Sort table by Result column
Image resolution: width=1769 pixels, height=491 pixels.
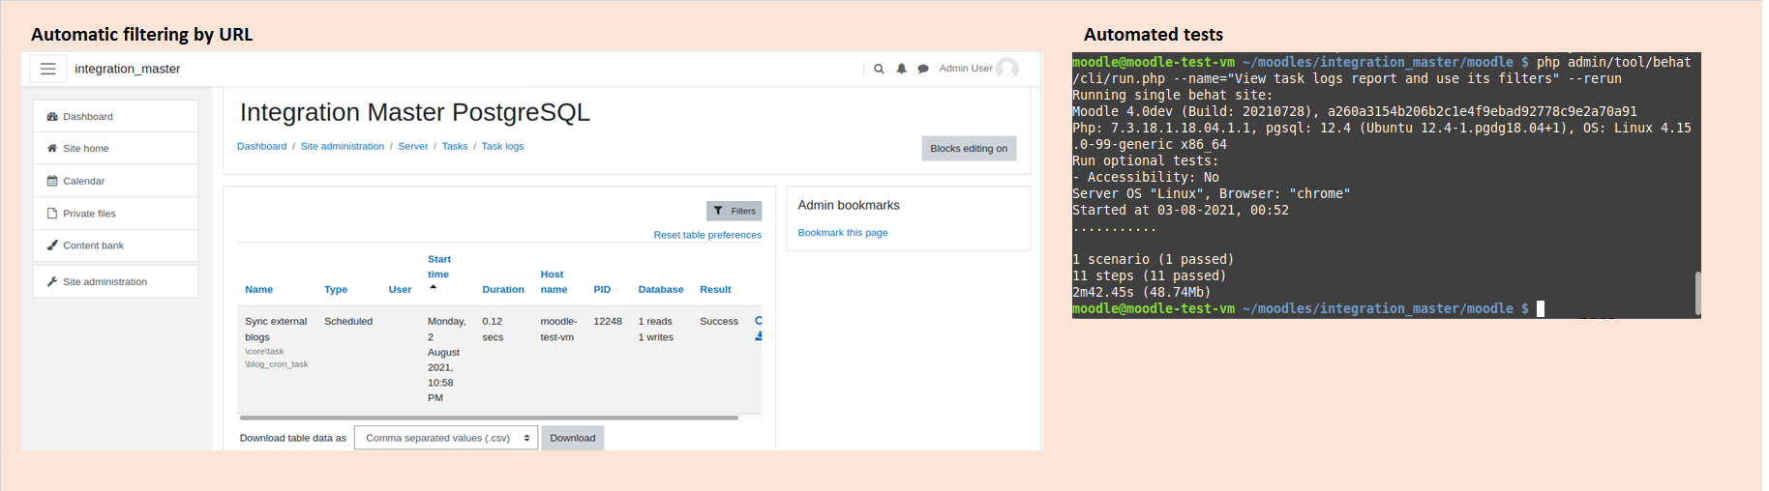715,289
